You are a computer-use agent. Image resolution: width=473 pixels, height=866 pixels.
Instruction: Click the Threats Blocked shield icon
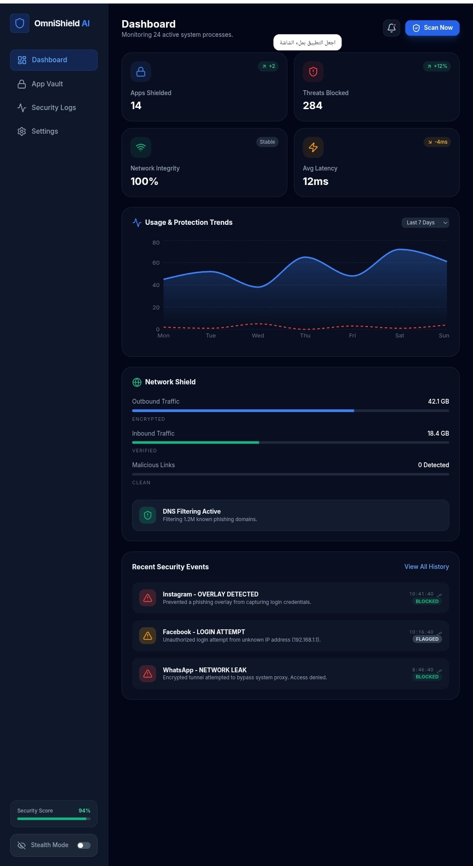[x=313, y=72]
